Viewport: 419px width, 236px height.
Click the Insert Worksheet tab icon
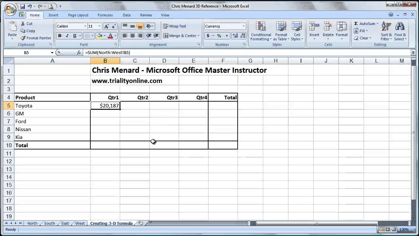pyautogui.click(x=141, y=223)
